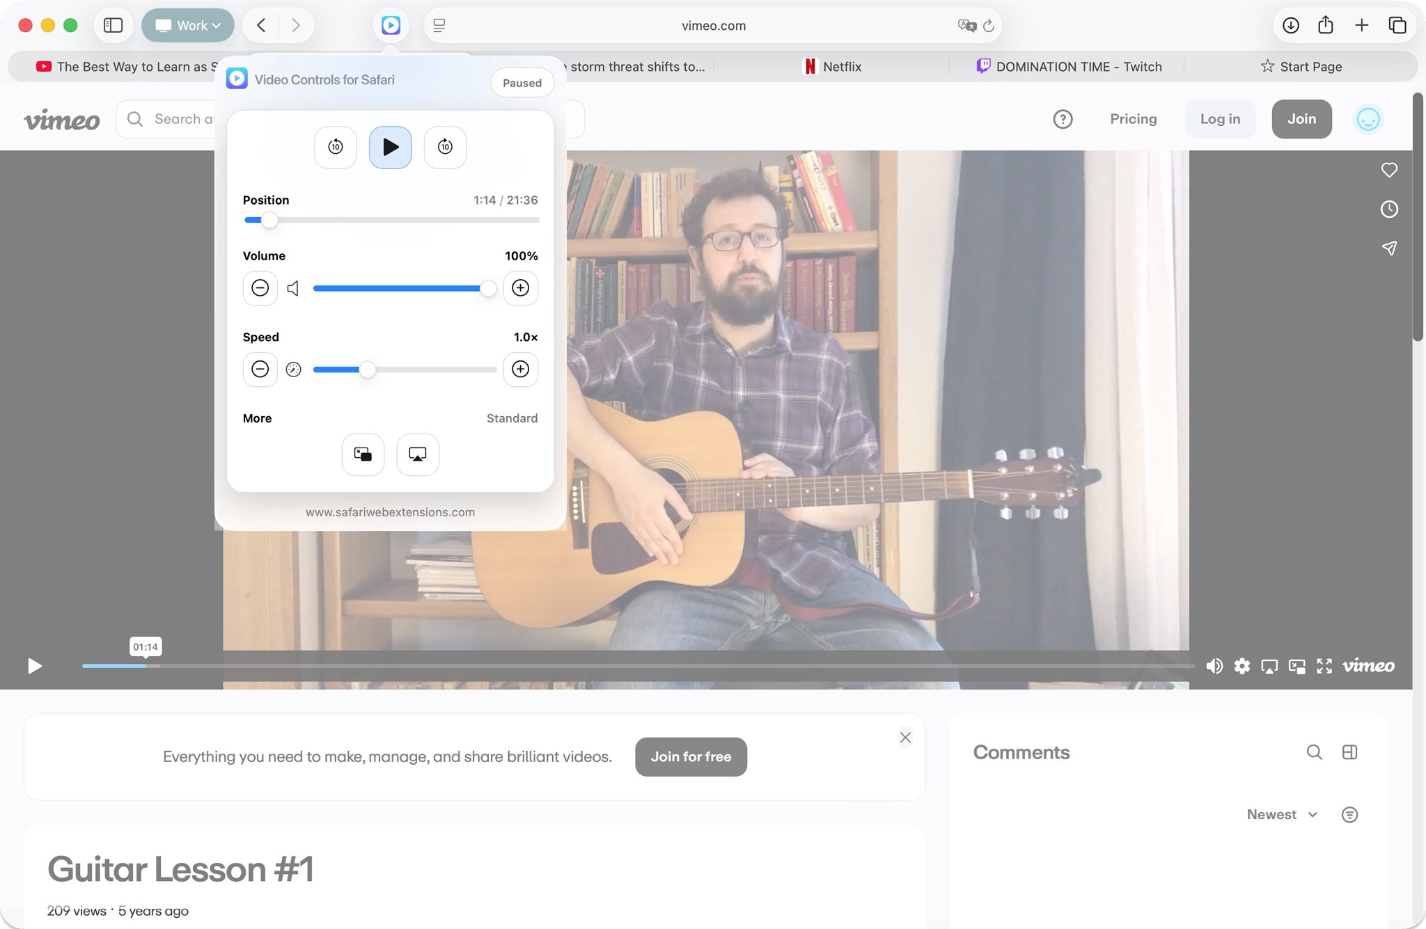Enter fullscreen in Vimeo player
The image size is (1426, 929).
tap(1324, 666)
